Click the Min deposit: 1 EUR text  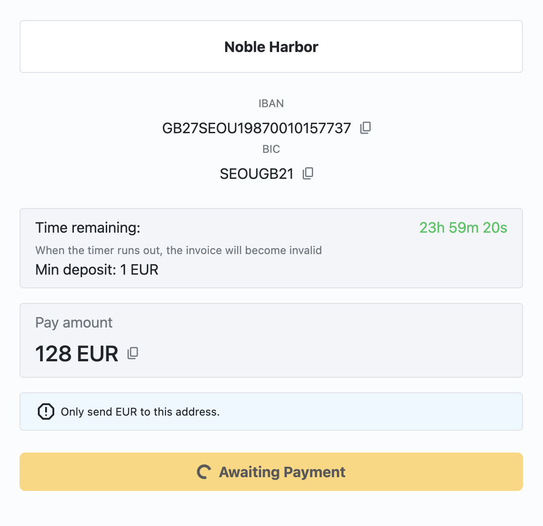(97, 270)
